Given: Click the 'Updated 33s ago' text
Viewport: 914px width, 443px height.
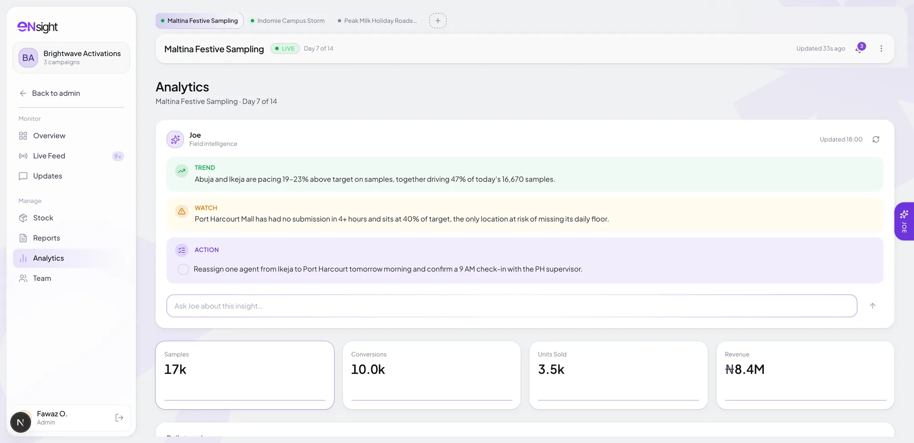Looking at the screenshot, I should 821,48.
